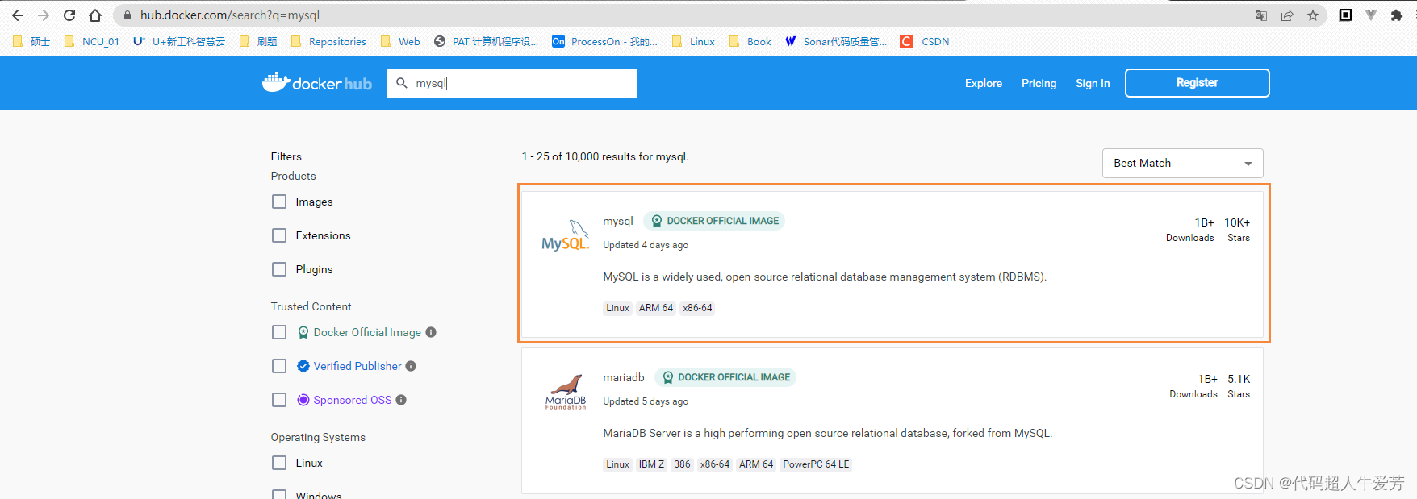The image size is (1417, 499).
Task: Open the mysql repository link
Action: (x=618, y=221)
